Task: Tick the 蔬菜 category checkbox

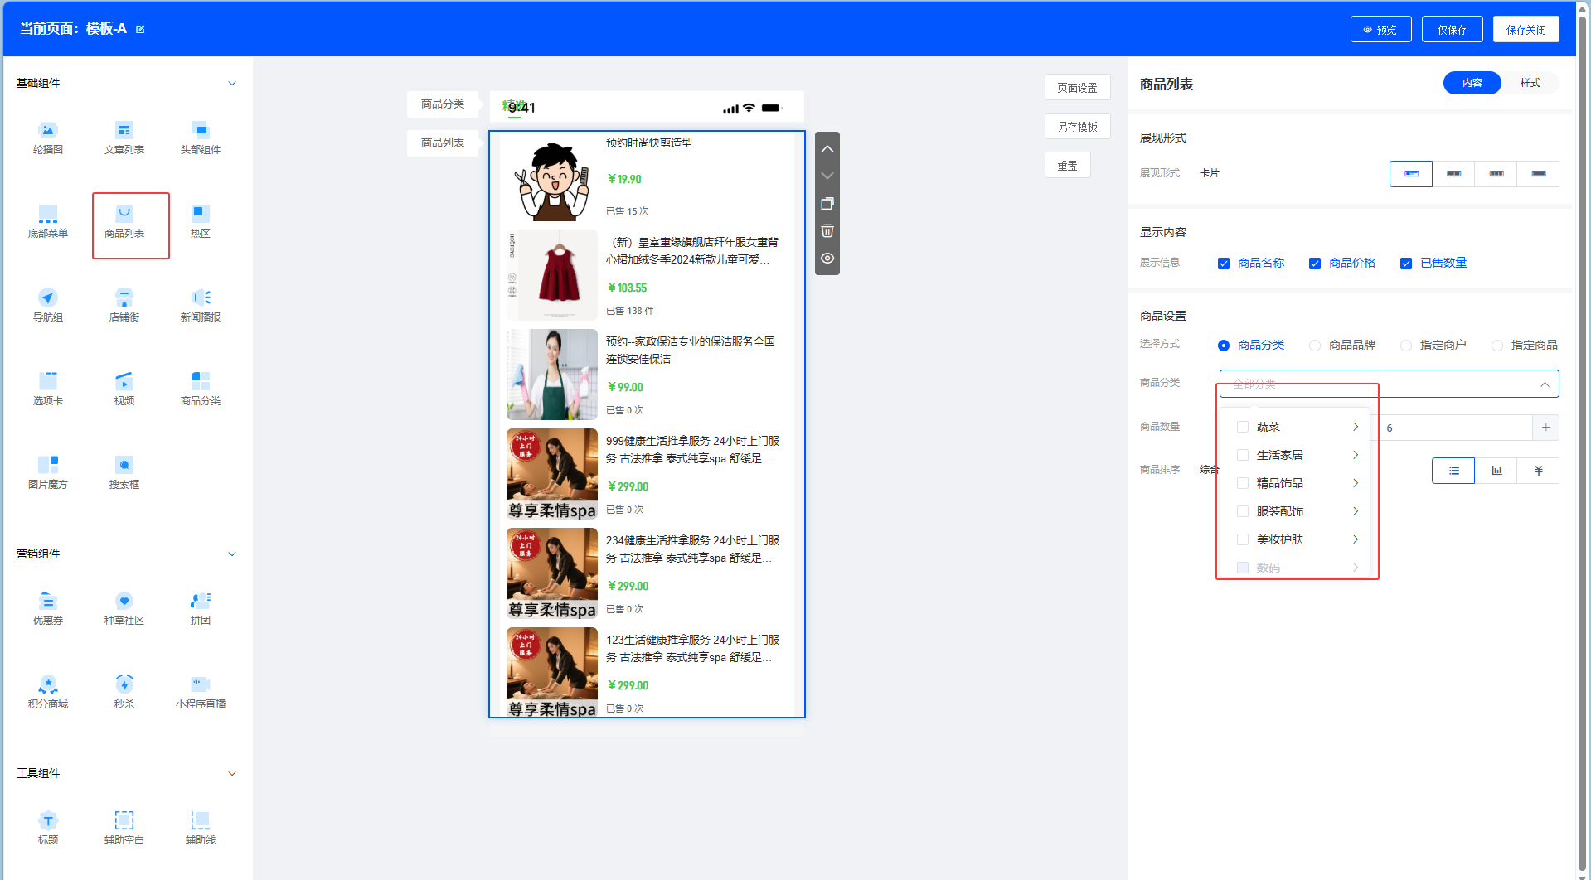Action: coord(1243,427)
